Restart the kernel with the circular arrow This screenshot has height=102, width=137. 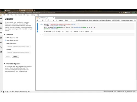click(x=56, y=20)
